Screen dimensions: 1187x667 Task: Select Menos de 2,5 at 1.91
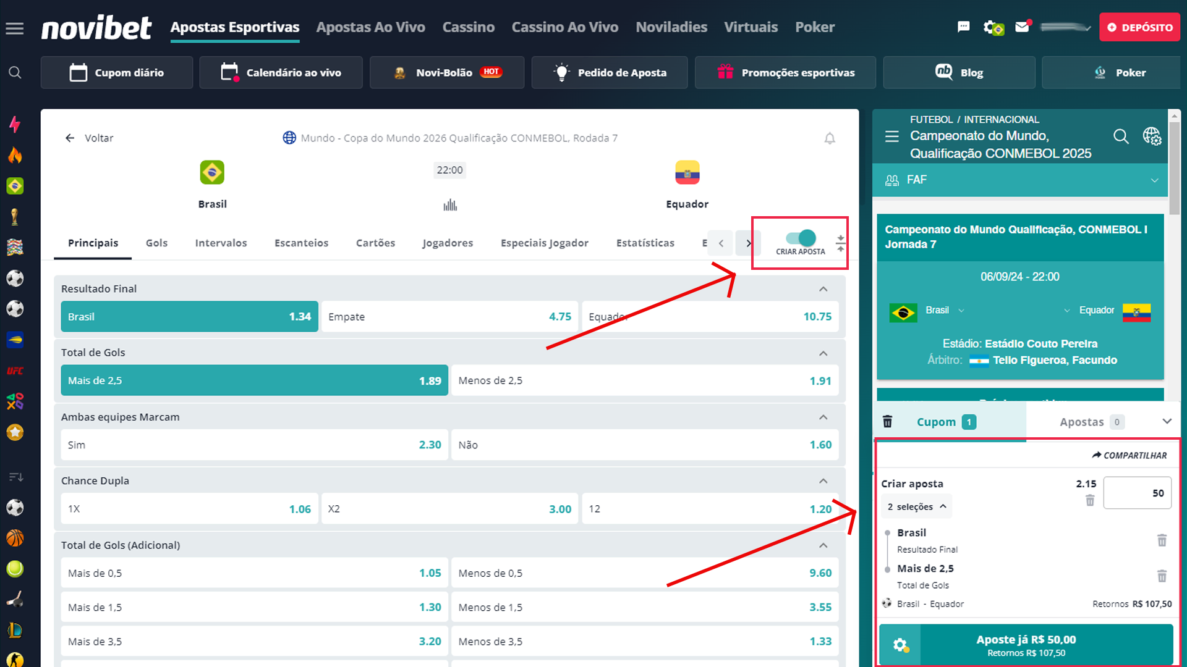pos(645,380)
